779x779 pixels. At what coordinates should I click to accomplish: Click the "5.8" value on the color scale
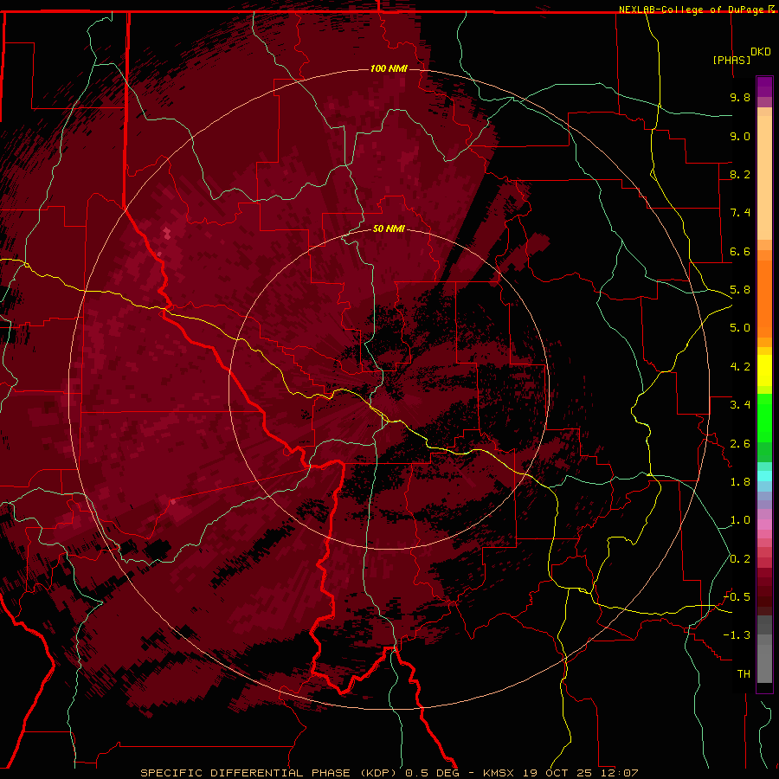(x=740, y=290)
